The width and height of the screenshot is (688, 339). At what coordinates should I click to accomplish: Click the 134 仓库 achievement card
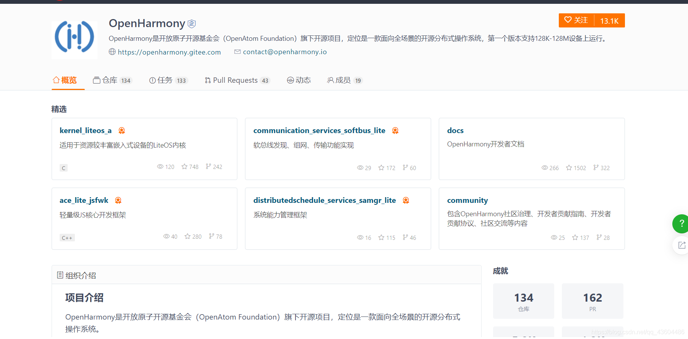point(524,301)
